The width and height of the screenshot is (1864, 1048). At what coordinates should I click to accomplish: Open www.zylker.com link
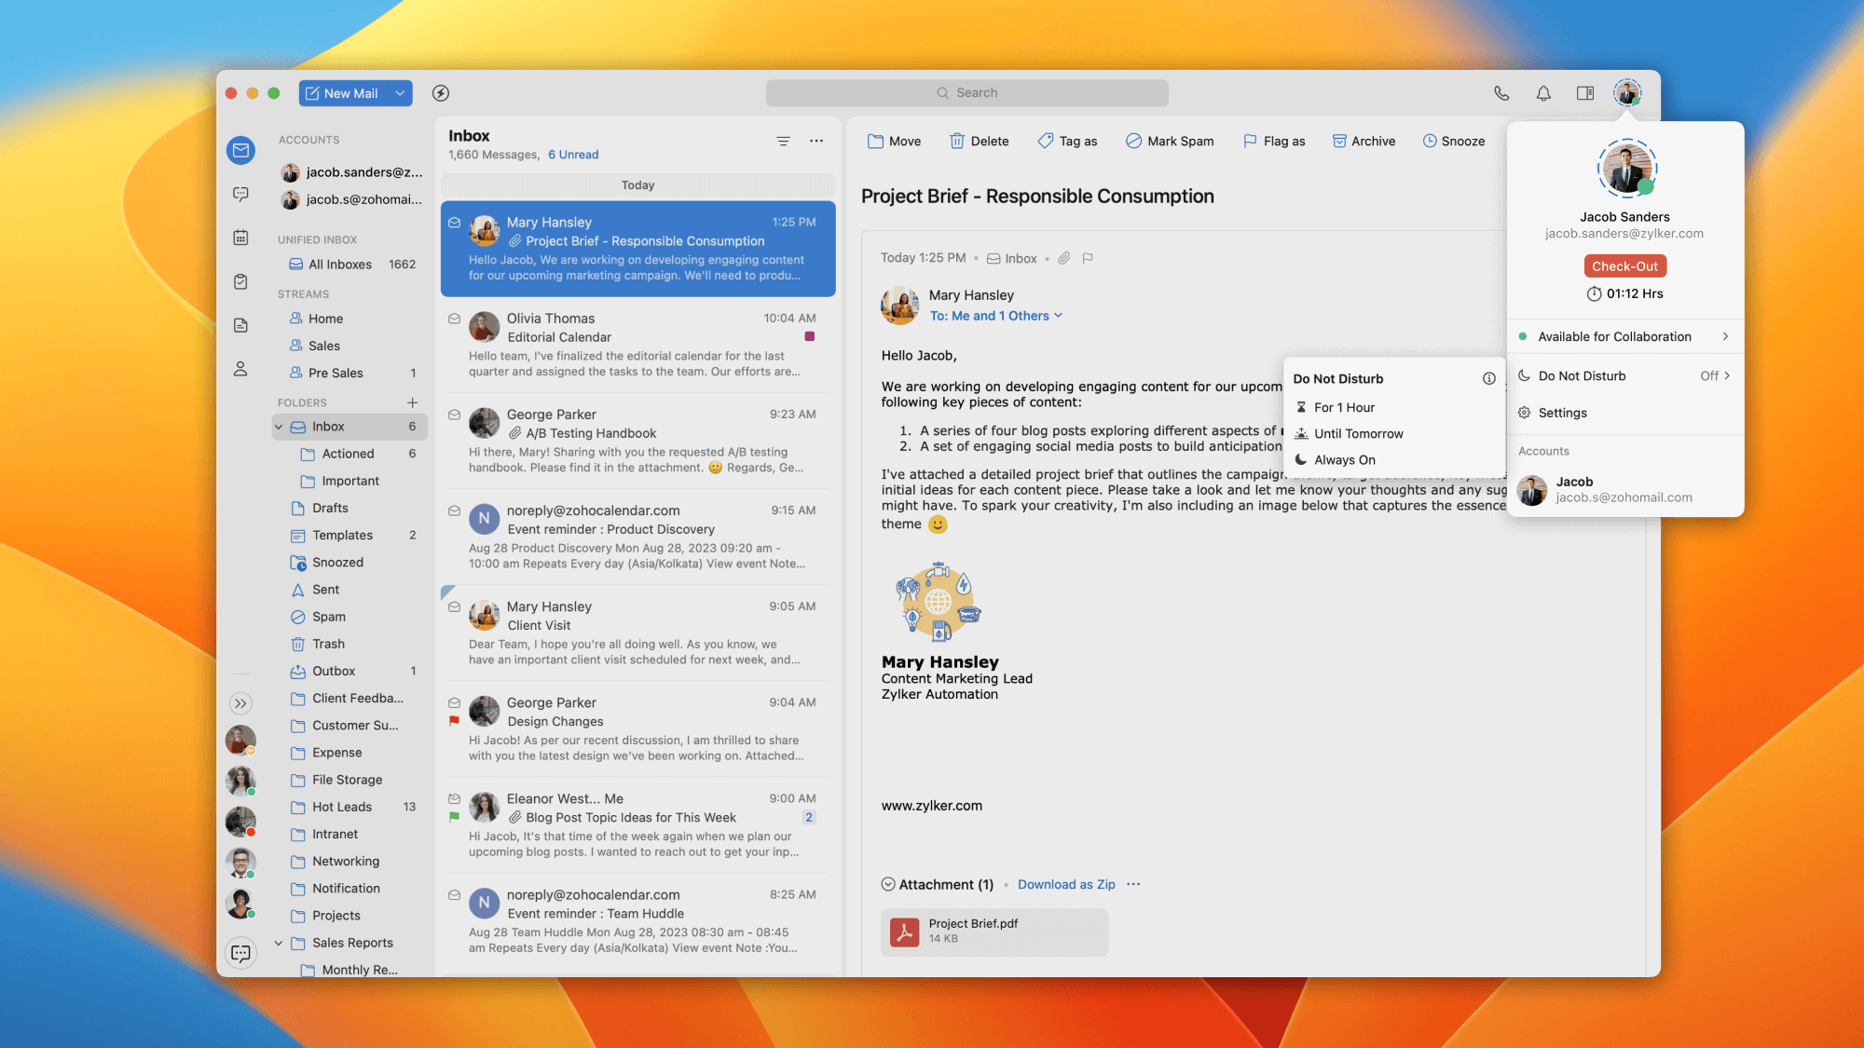[x=931, y=806]
